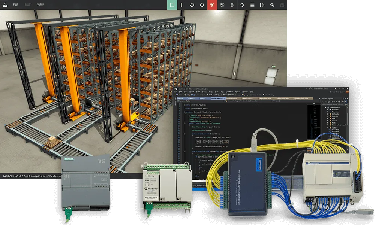Switch to first person camera icon
The image size is (375, 225).
[x=232, y=5]
